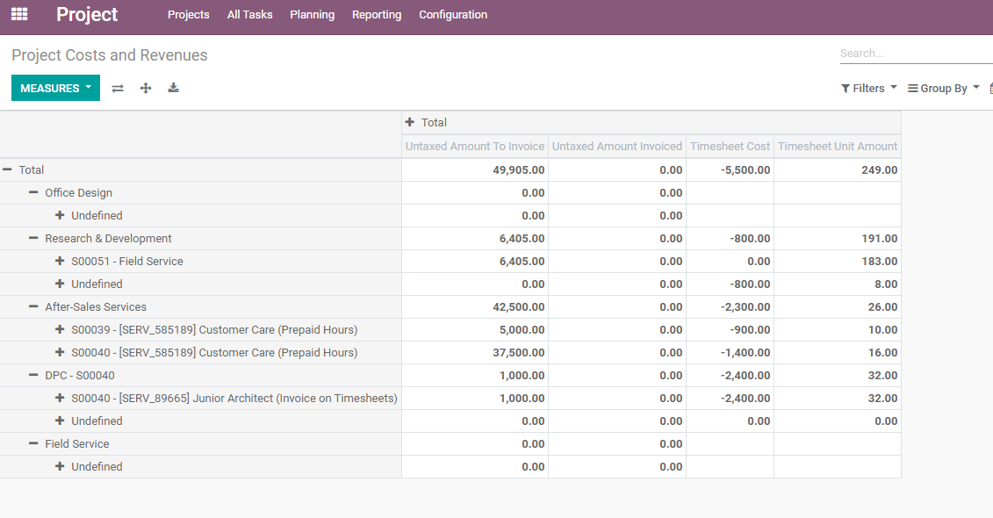Sort by Timesheet Unit Amount column
The width and height of the screenshot is (993, 518).
coord(838,147)
